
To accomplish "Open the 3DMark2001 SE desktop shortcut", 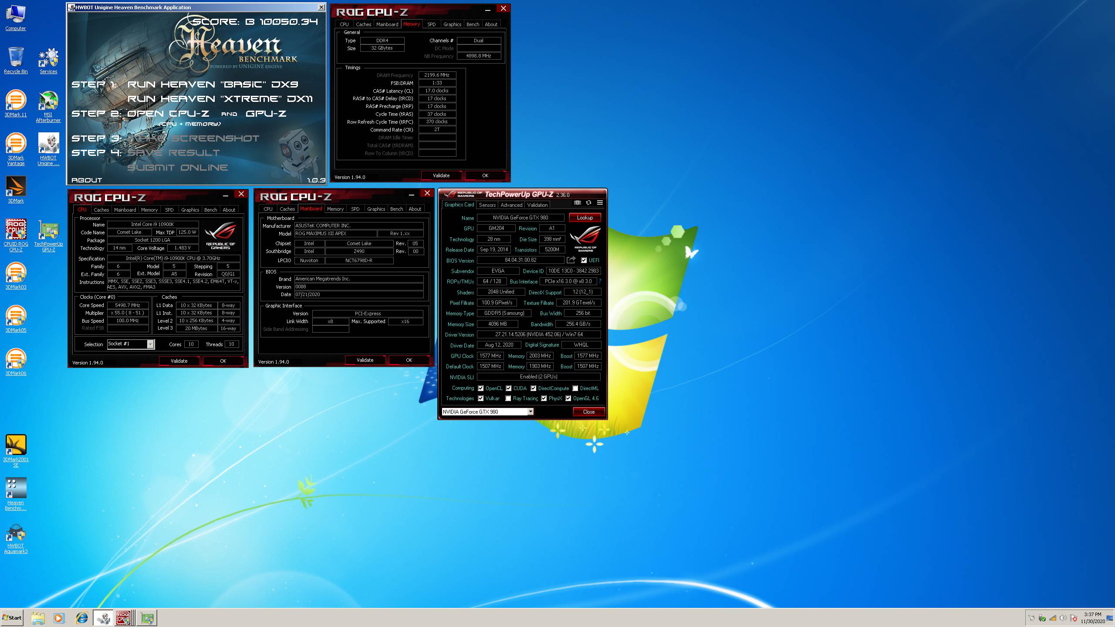I will (16, 451).
